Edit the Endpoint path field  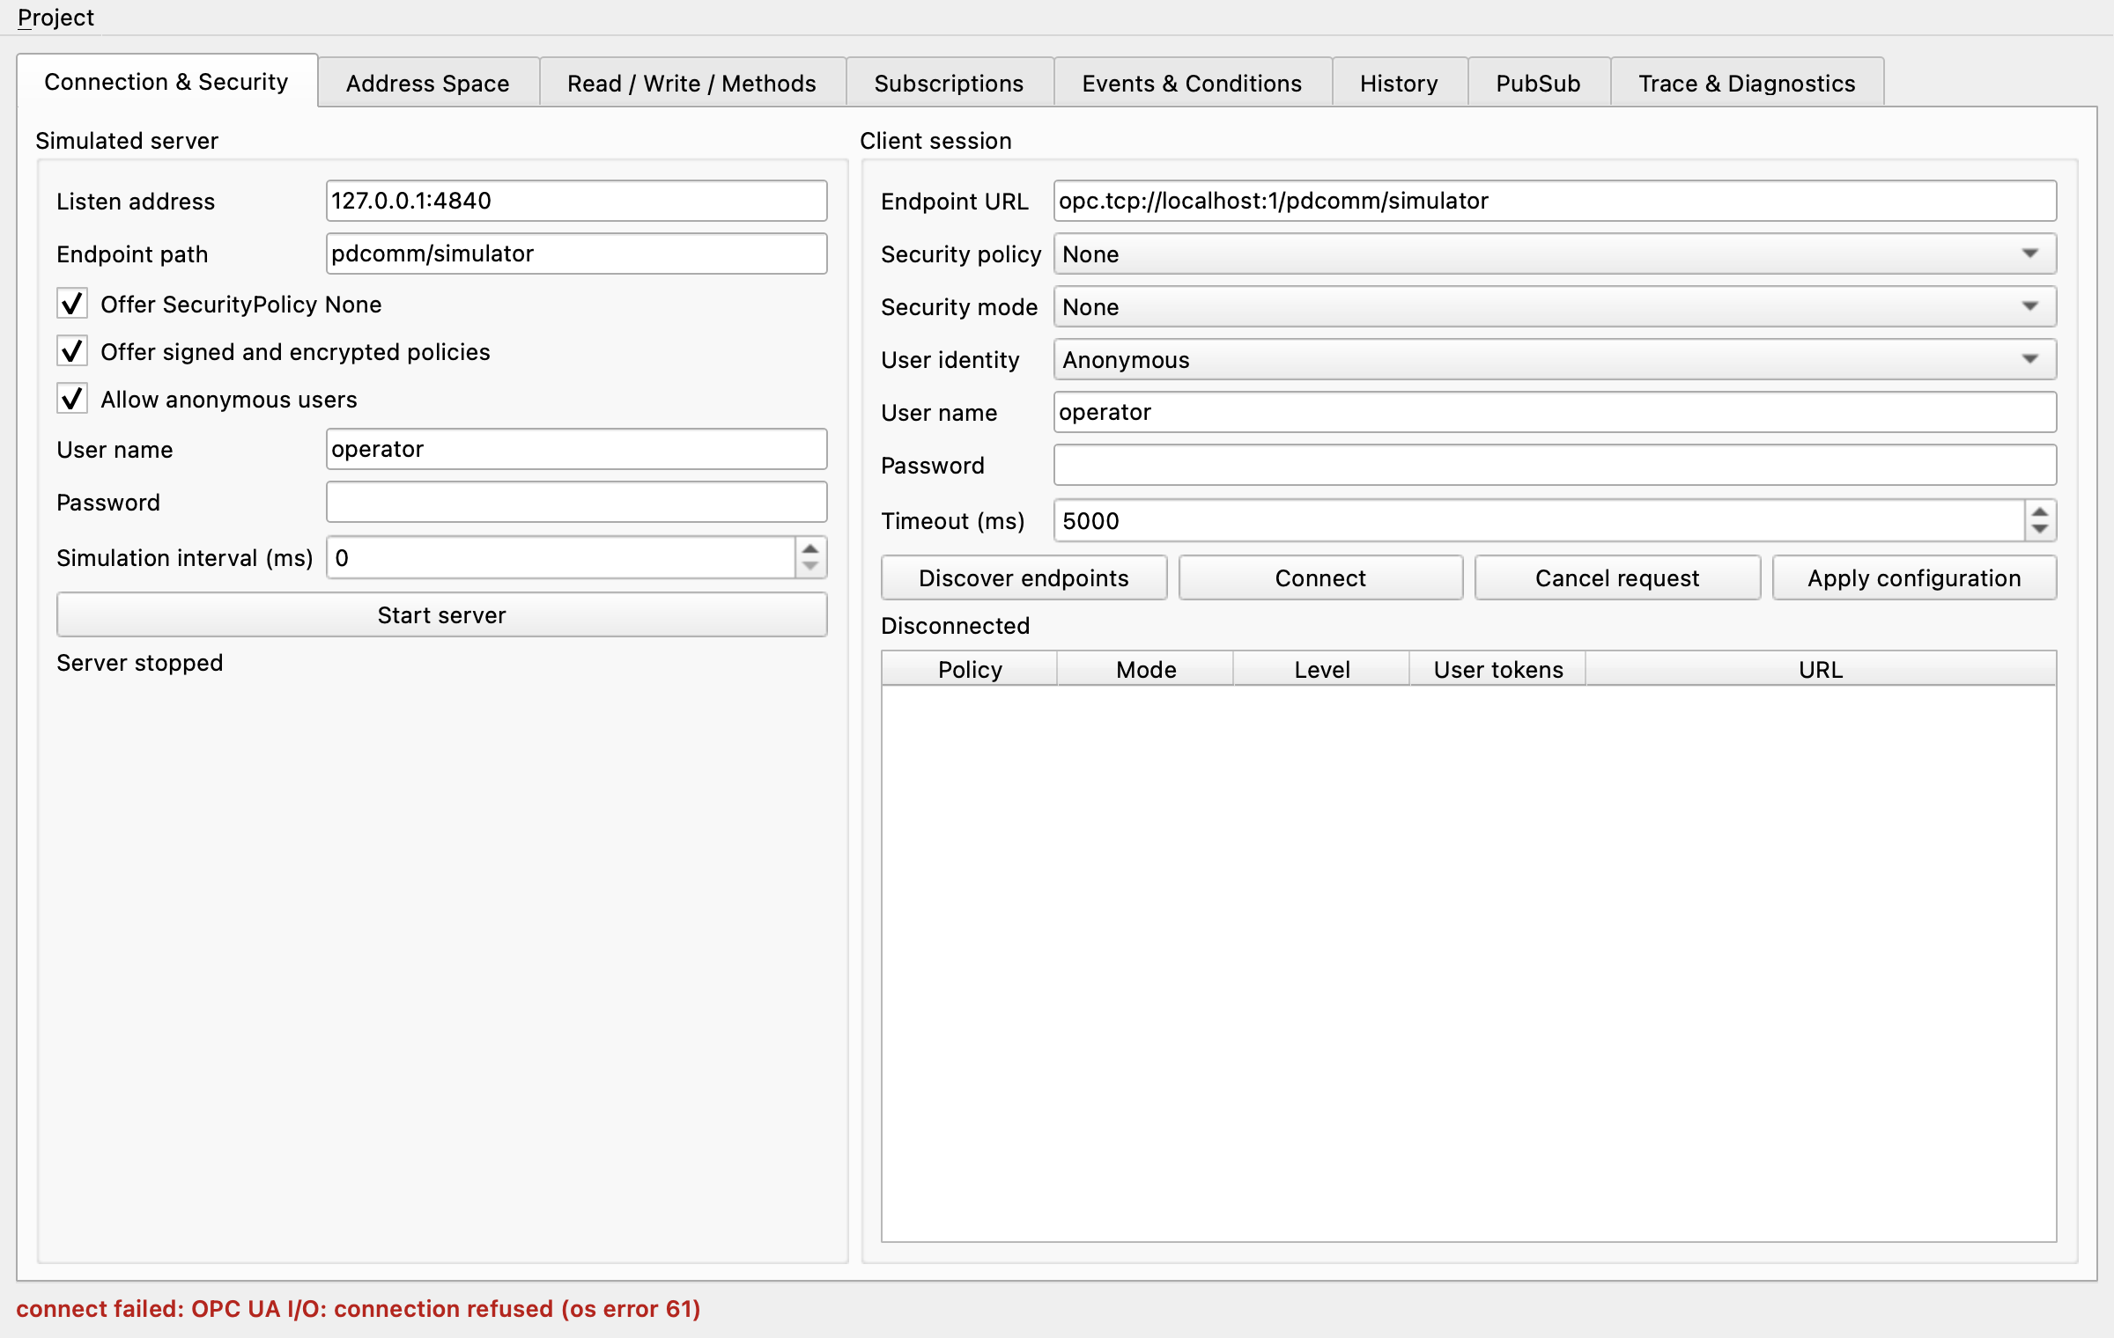point(576,254)
